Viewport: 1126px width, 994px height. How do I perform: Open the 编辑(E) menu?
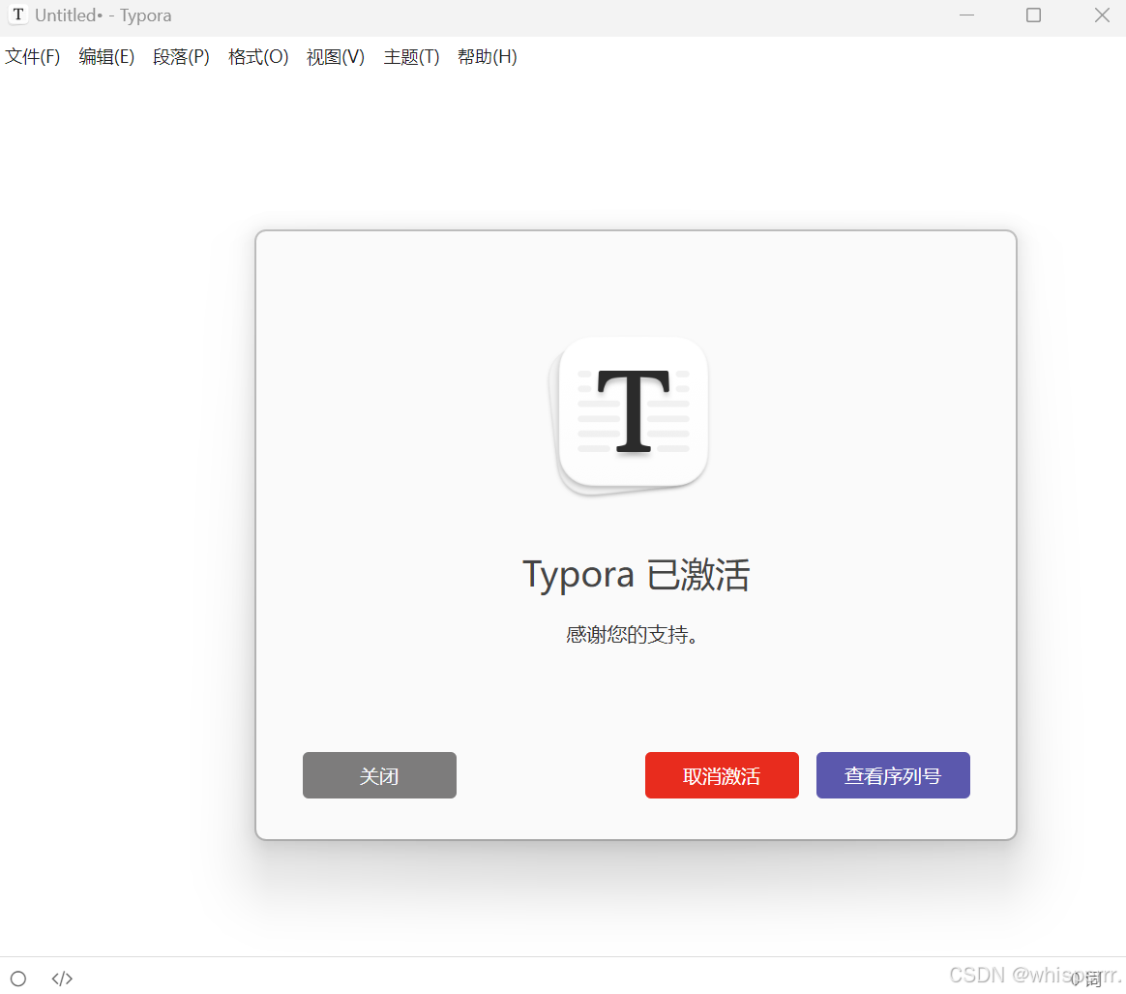point(106,57)
